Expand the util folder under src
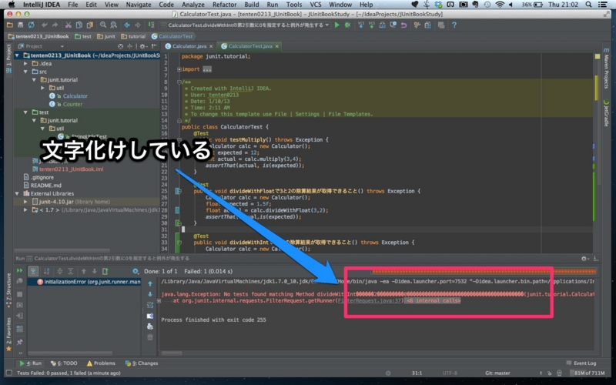 (43, 88)
